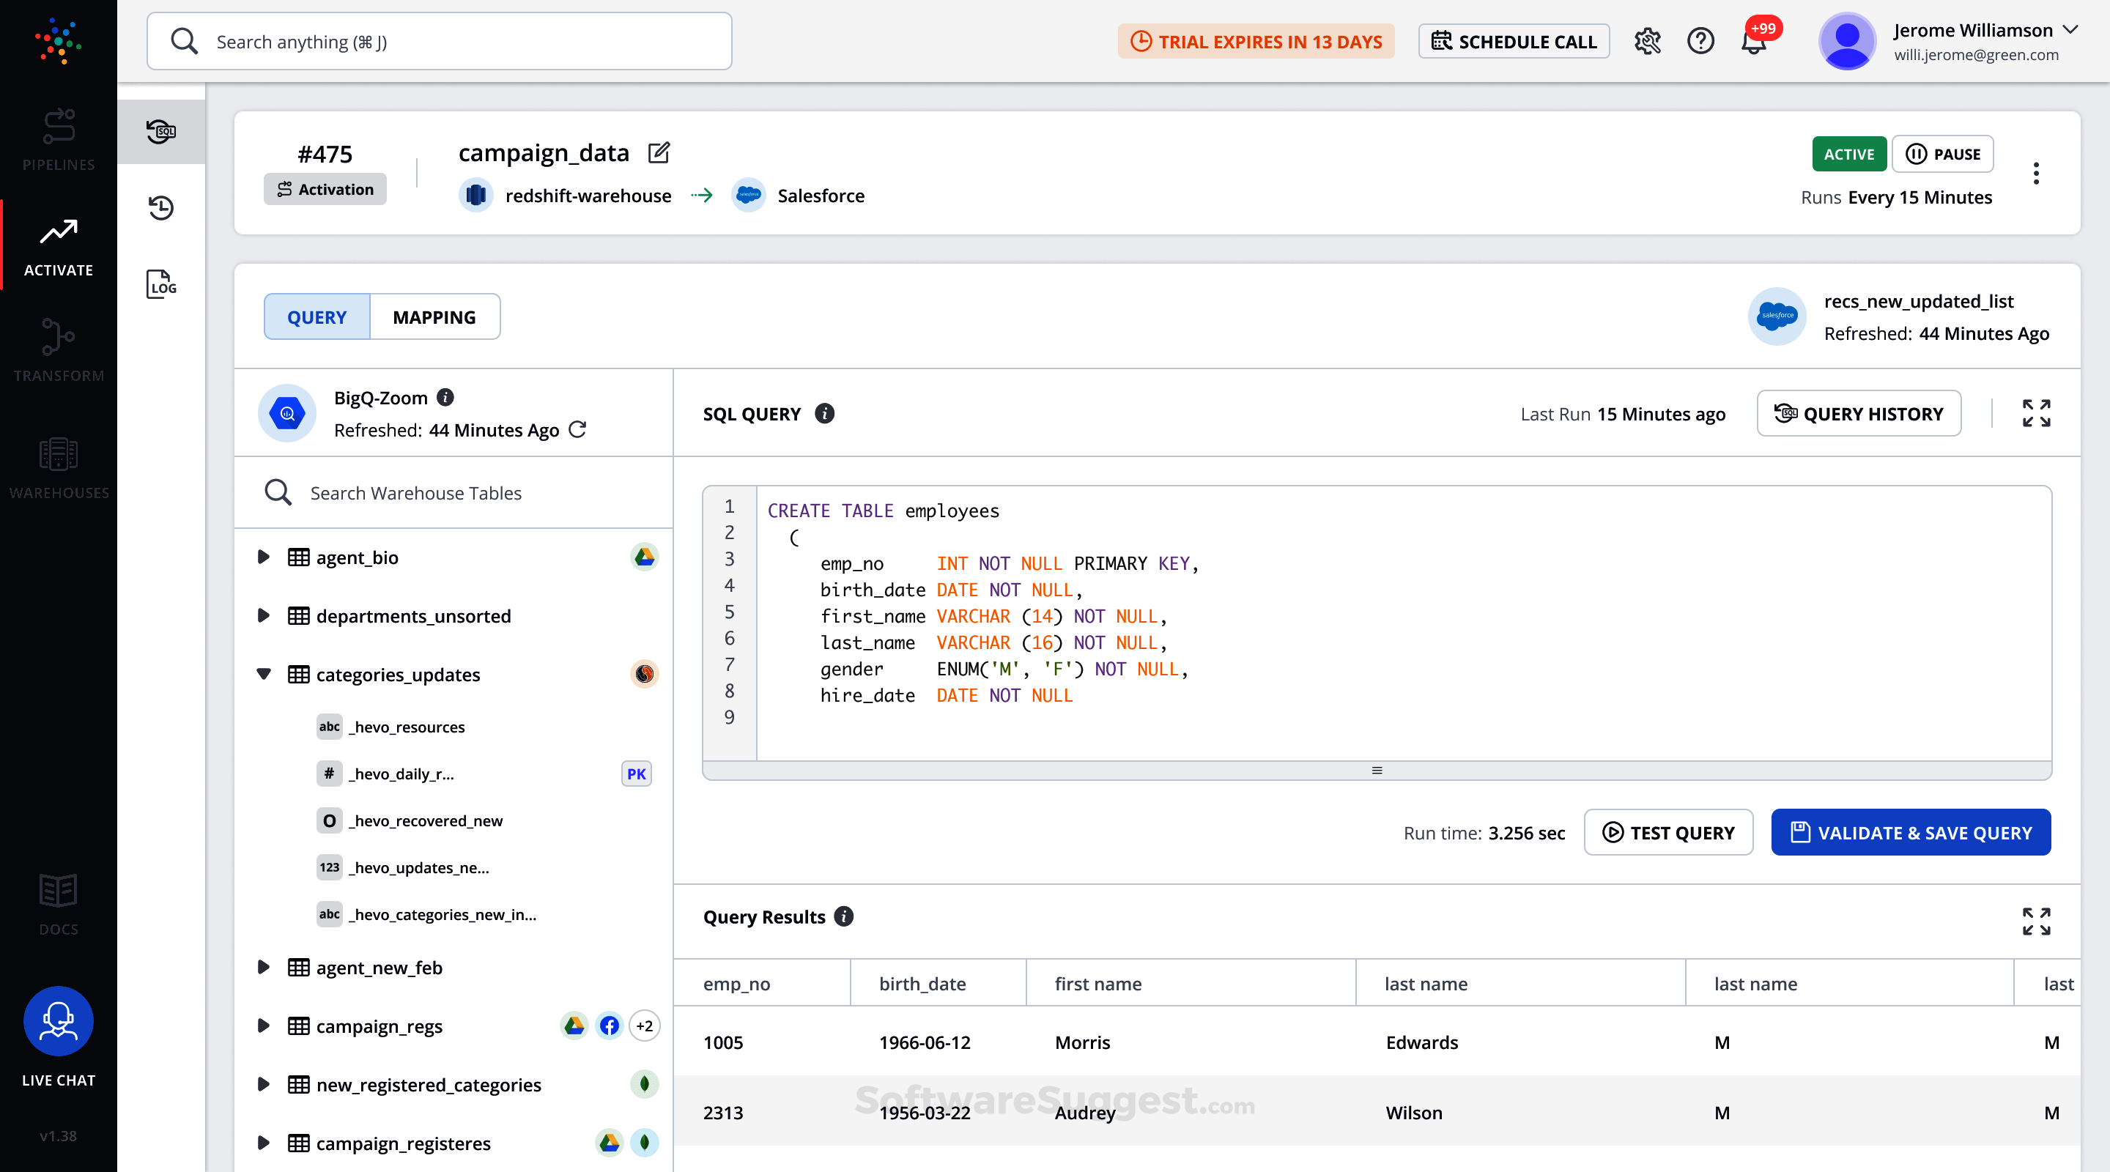Run TEST QUERY
The image size is (2110, 1172).
click(x=1668, y=832)
